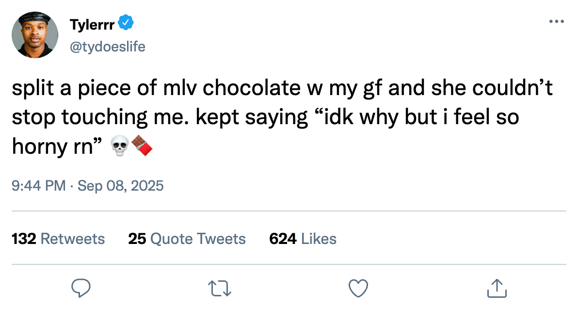578x324 pixels.
Task: Click the "Quote Tweets" label text
Action: coord(198,239)
